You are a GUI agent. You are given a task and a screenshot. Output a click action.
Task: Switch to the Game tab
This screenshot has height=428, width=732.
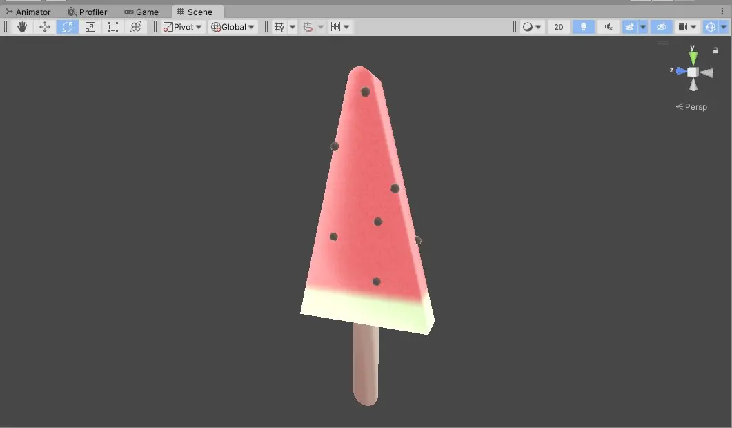142,11
